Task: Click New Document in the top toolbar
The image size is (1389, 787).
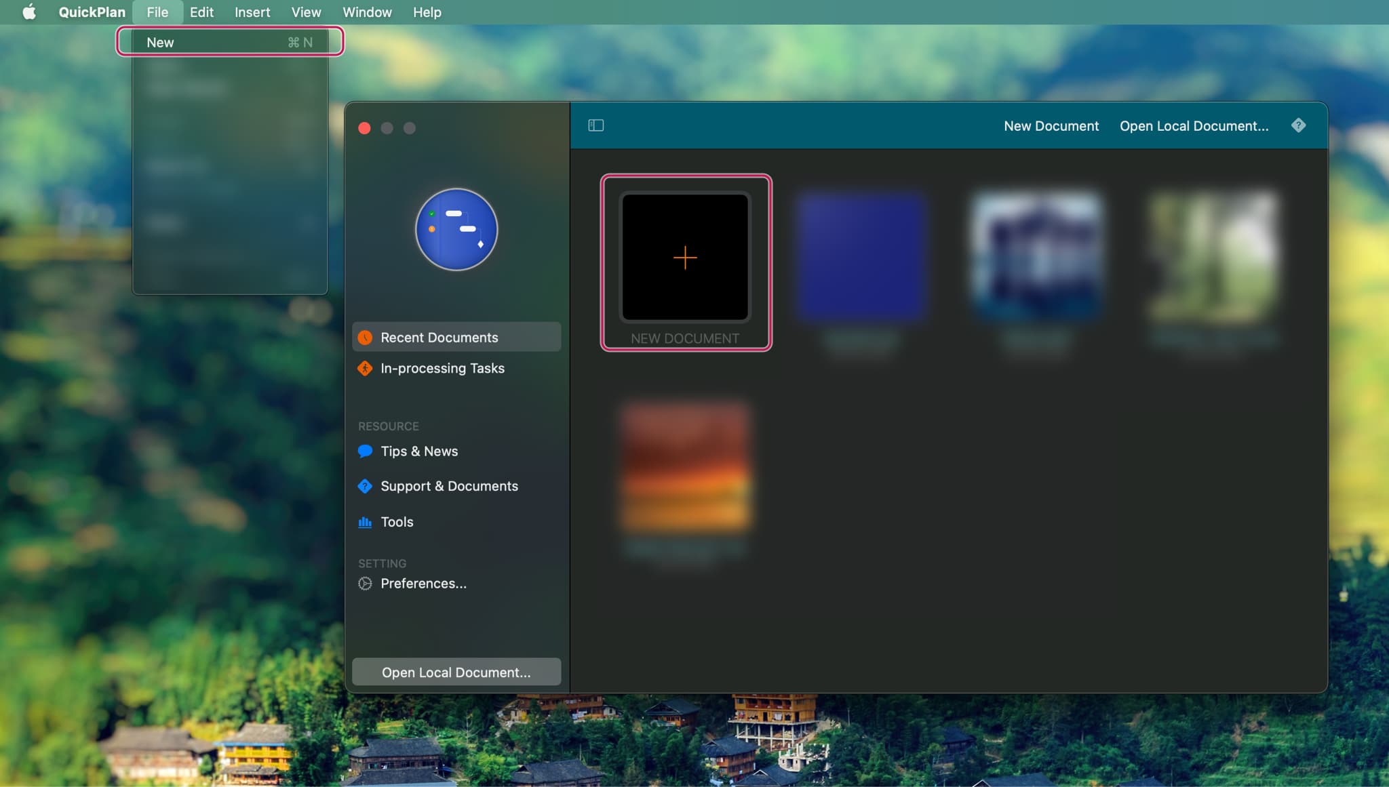Action: click(x=1051, y=126)
